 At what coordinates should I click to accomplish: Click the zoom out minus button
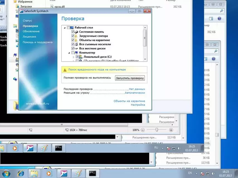[143, 130]
